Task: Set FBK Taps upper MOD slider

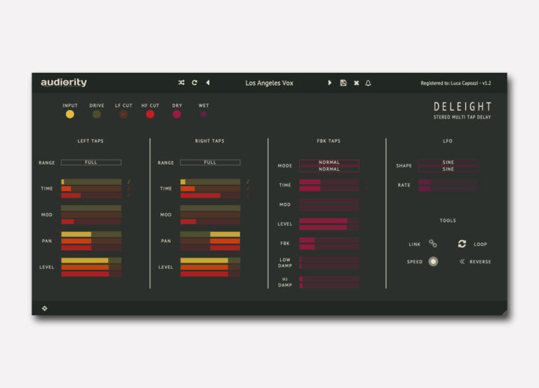Action: point(329,202)
